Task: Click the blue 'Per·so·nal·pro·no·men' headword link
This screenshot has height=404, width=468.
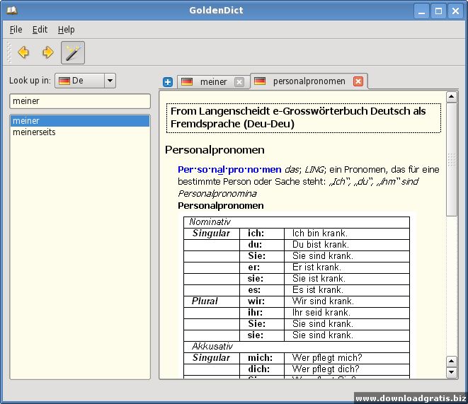Action: click(x=229, y=169)
